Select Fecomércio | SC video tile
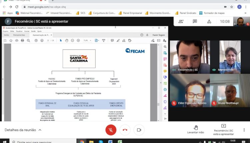 coord(190,57)
